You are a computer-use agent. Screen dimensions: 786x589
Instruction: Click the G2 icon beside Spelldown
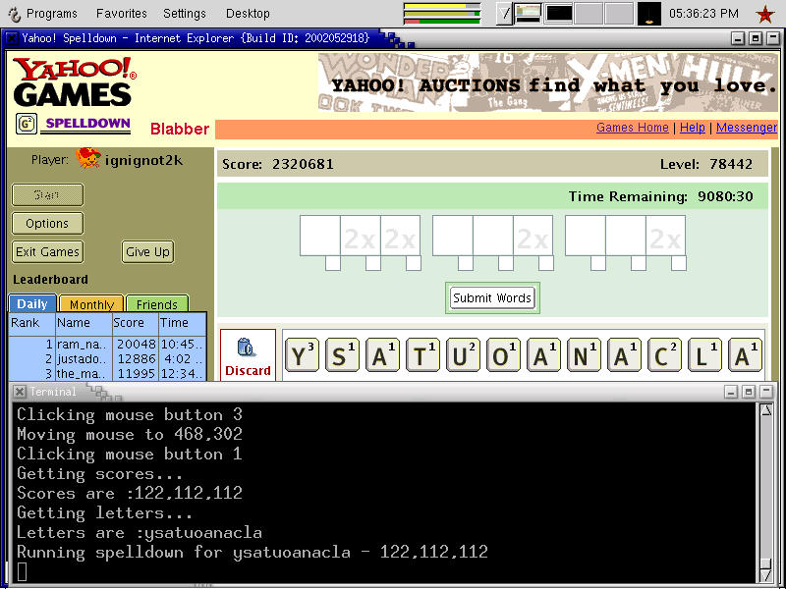point(27,124)
